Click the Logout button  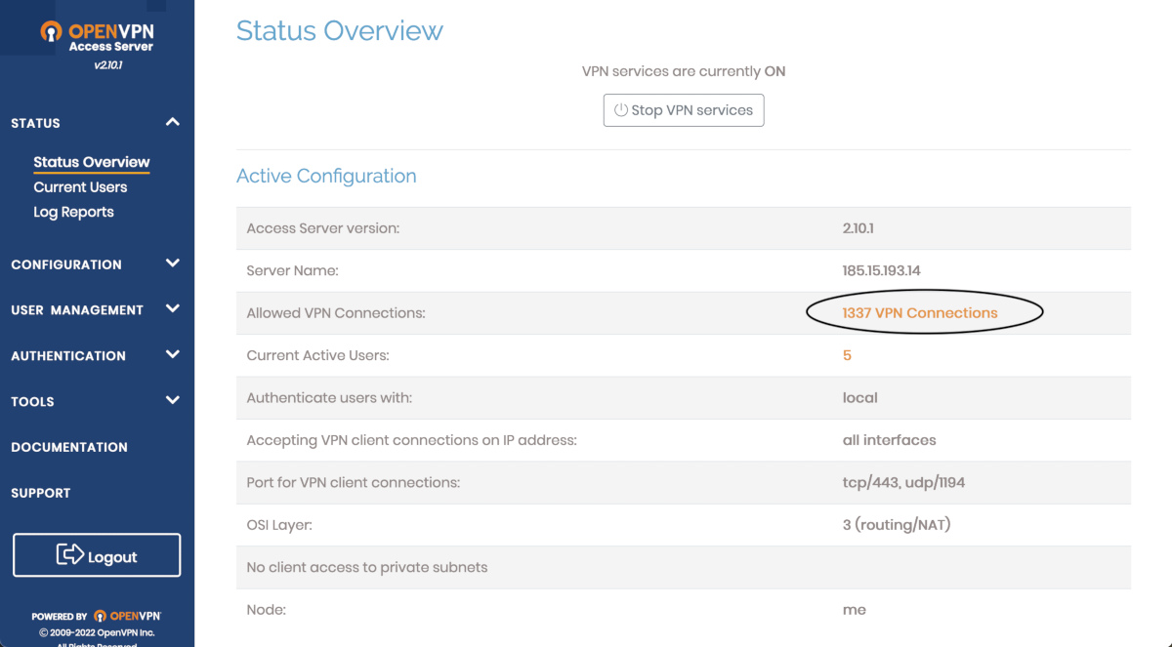point(97,555)
